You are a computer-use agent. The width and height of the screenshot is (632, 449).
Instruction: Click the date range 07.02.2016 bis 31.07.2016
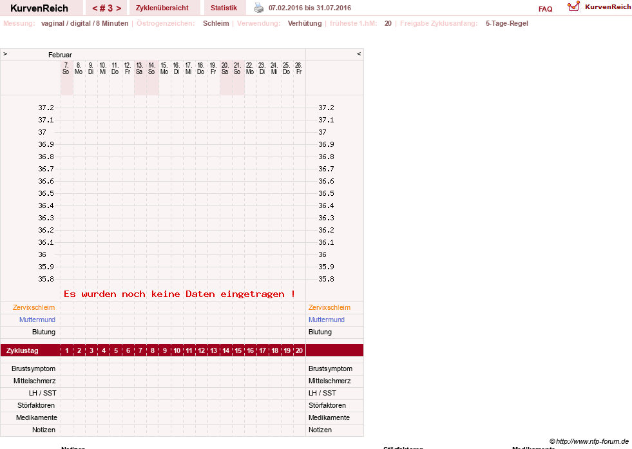(x=309, y=8)
